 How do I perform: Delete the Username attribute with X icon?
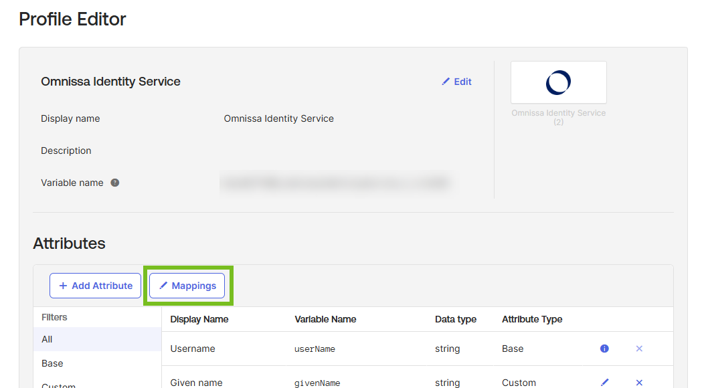(x=639, y=349)
